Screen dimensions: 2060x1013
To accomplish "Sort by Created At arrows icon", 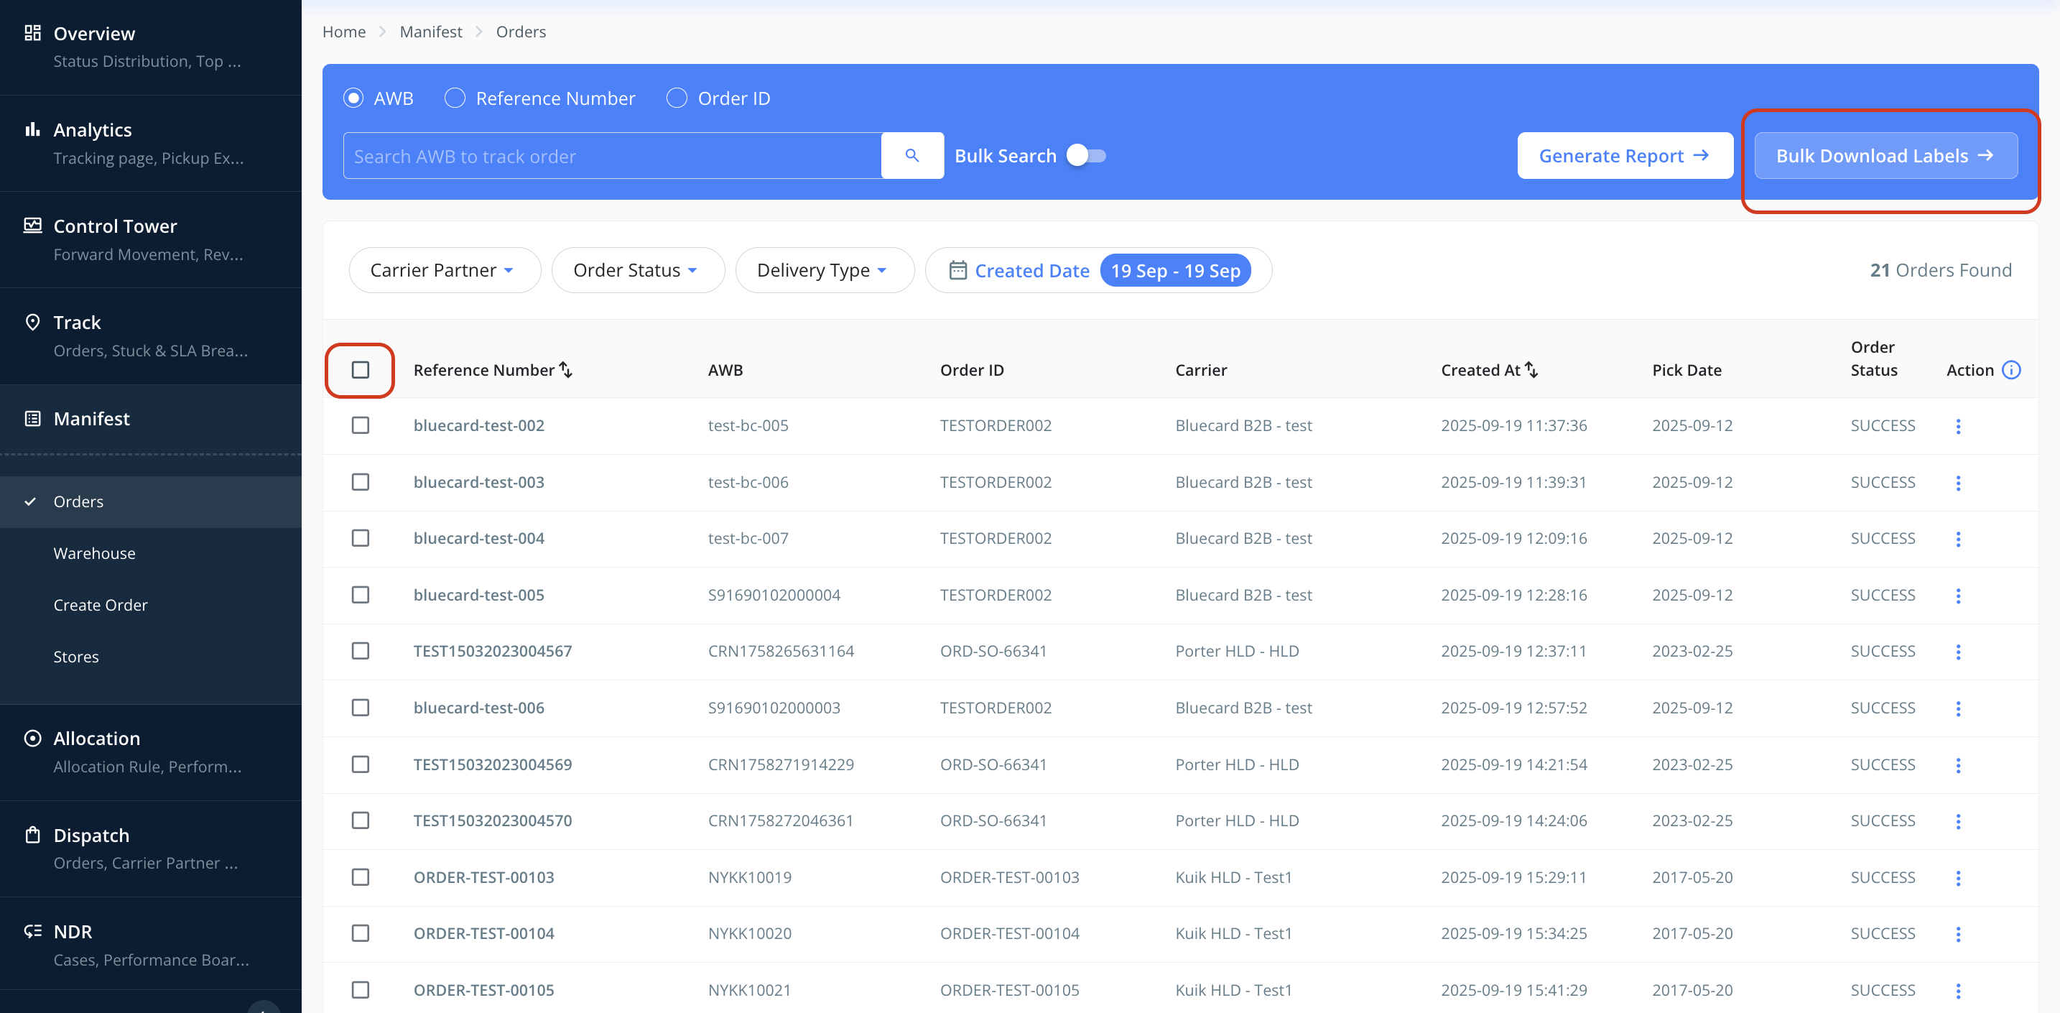I will (1531, 370).
